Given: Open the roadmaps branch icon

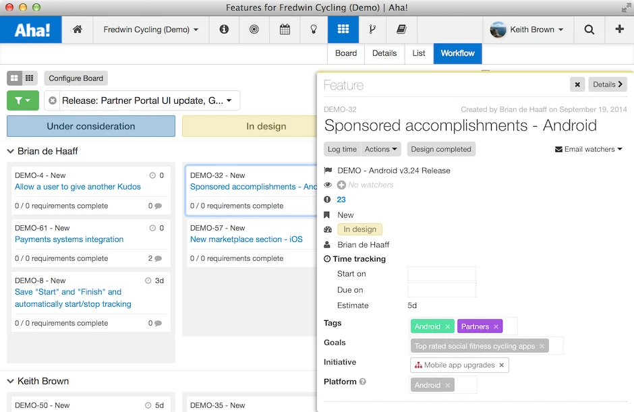Looking at the screenshot, I should coord(372,29).
